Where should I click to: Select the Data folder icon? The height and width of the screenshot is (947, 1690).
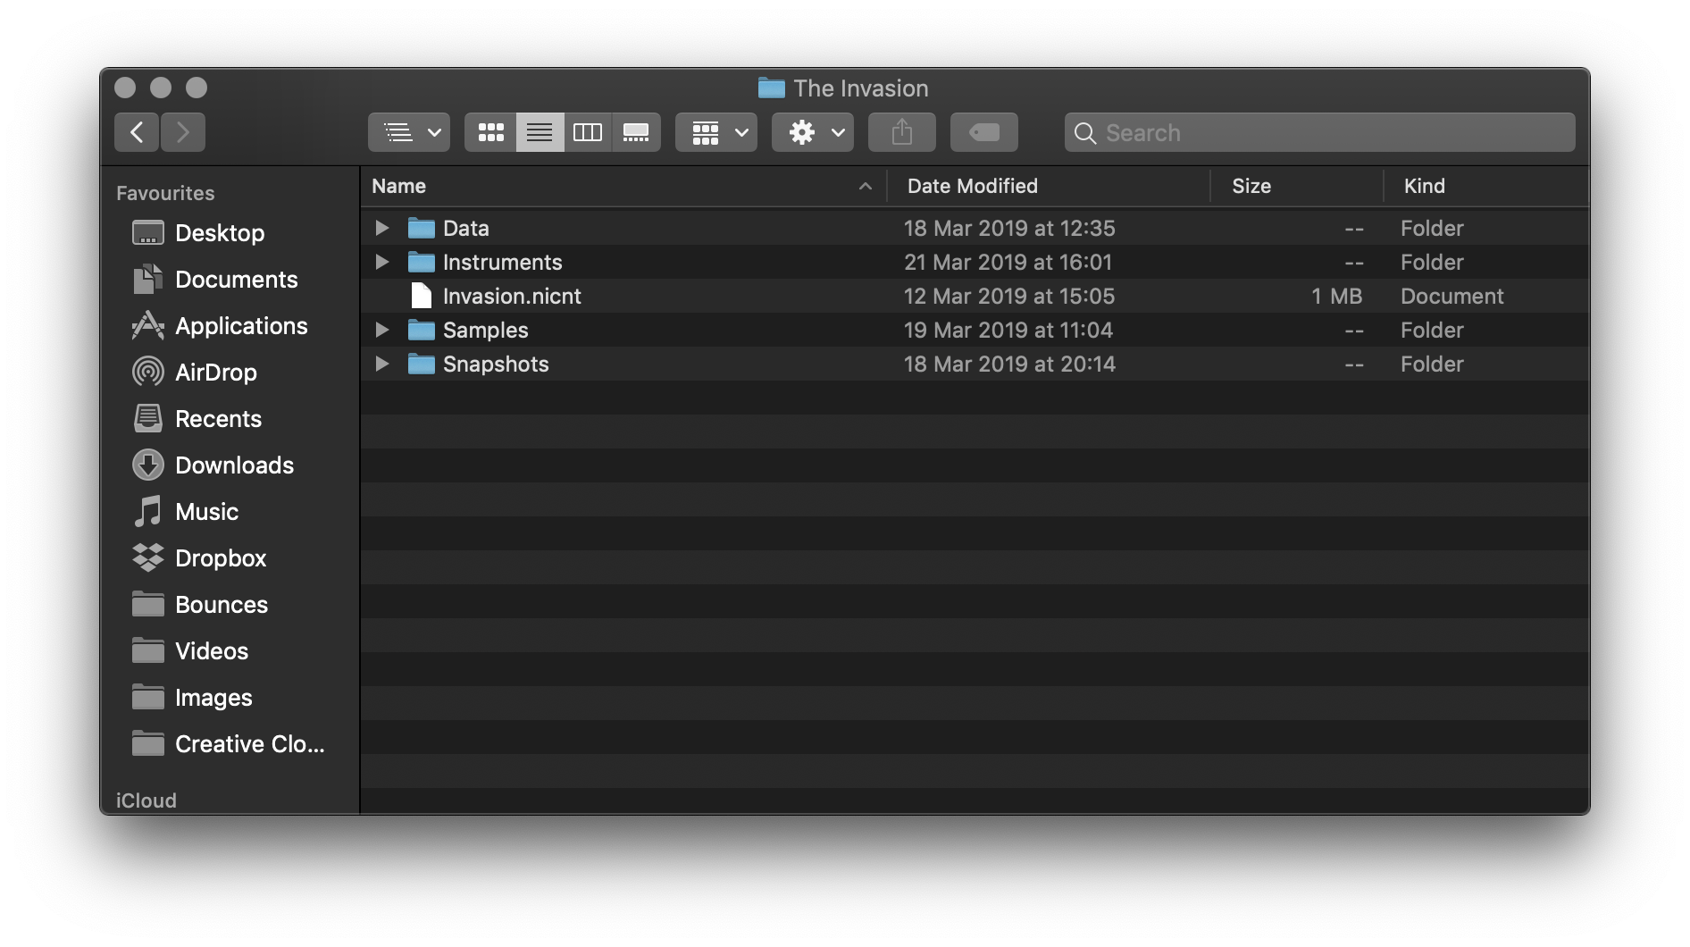click(x=421, y=228)
